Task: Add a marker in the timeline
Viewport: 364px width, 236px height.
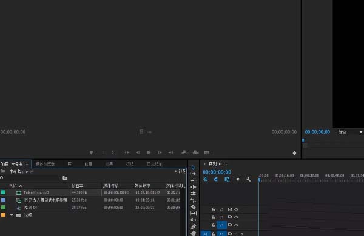Action: click(238, 179)
